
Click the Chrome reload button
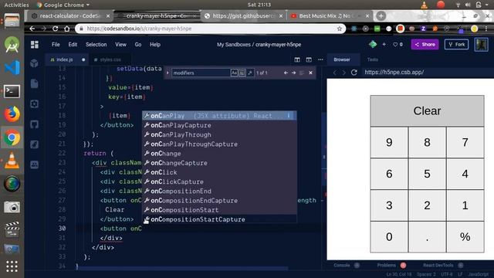pyautogui.click(x=55, y=29)
